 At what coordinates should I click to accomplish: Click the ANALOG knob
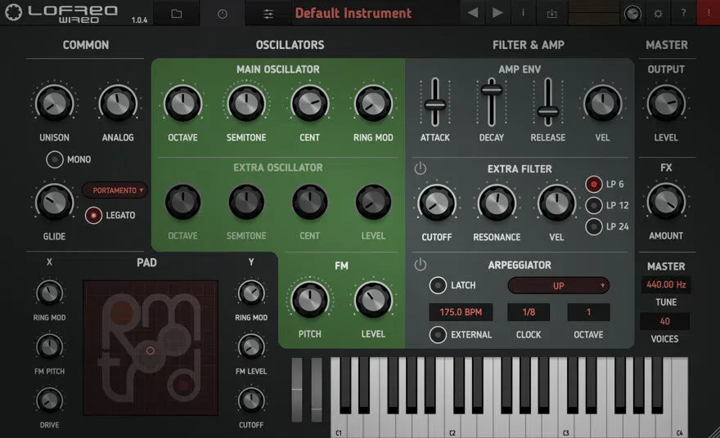118,104
